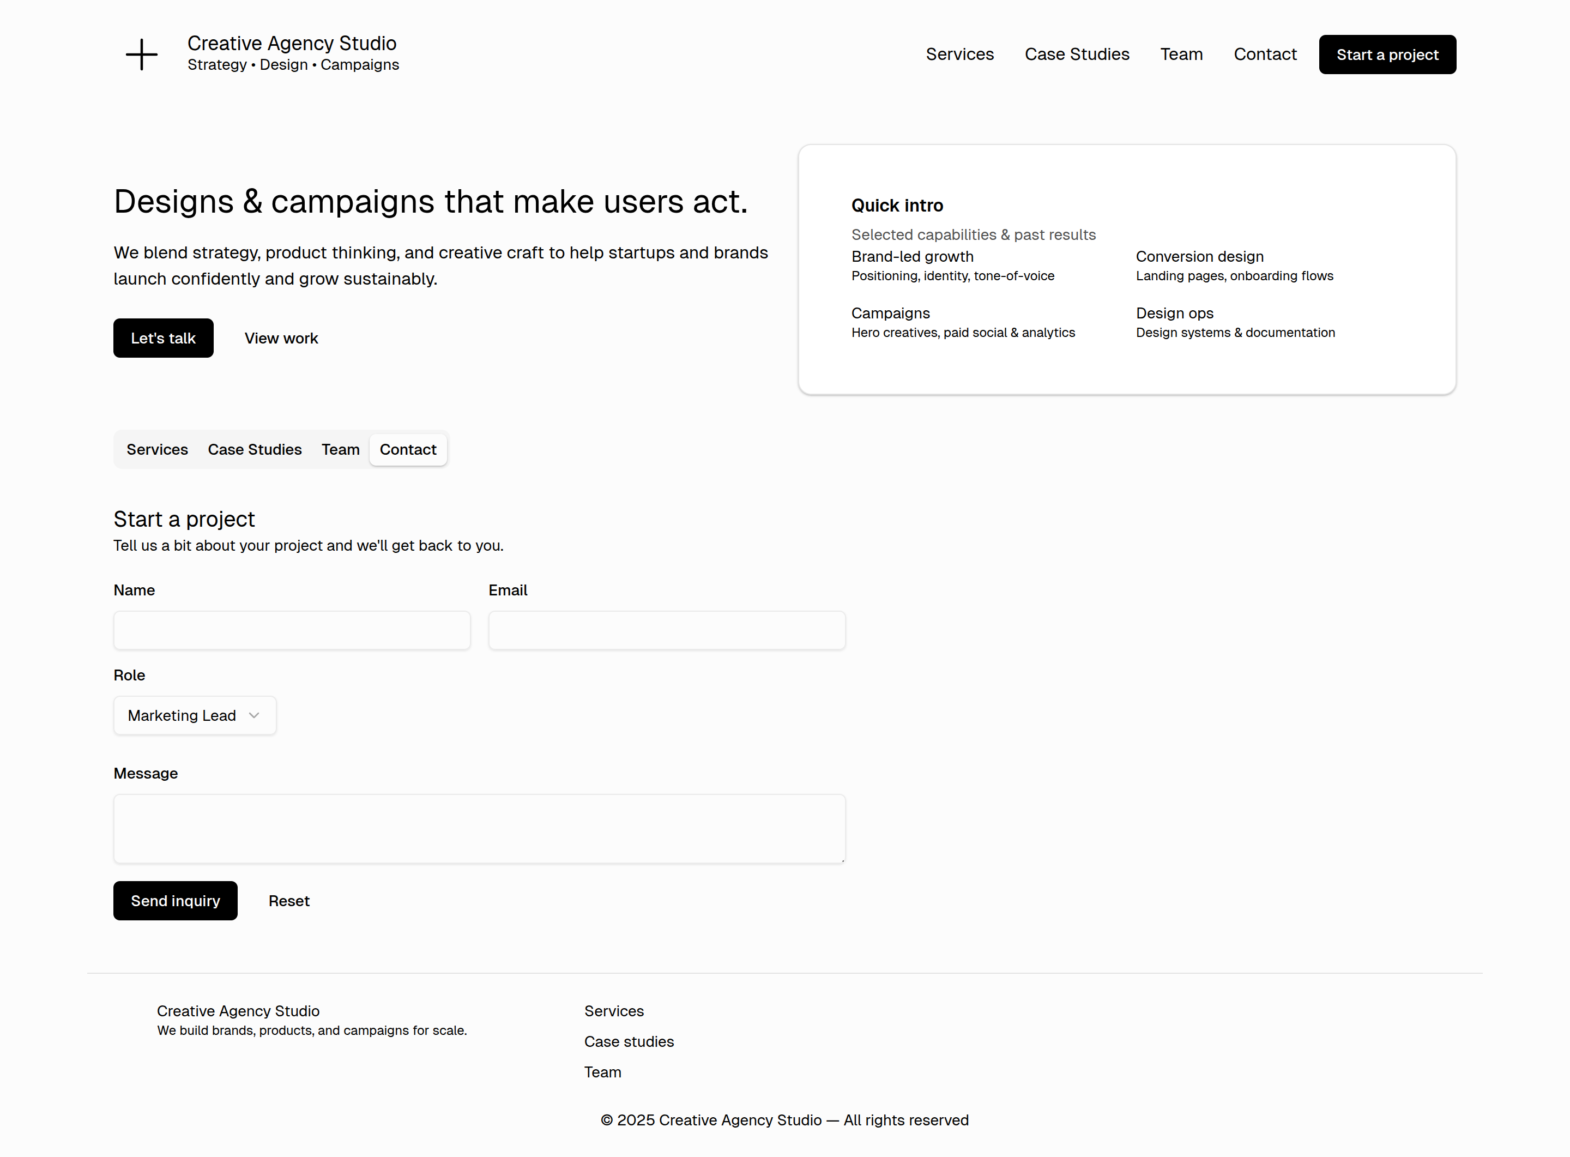
Task: Click the View work button
Action: coord(281,338)
